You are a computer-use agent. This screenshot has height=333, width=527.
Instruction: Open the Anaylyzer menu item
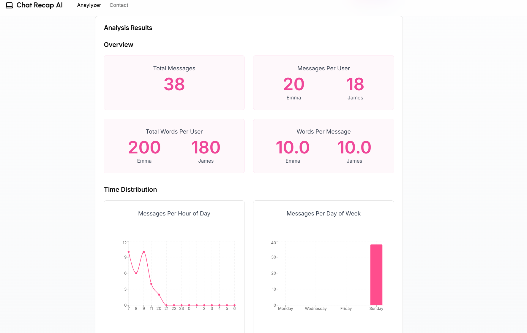[89, 5]
